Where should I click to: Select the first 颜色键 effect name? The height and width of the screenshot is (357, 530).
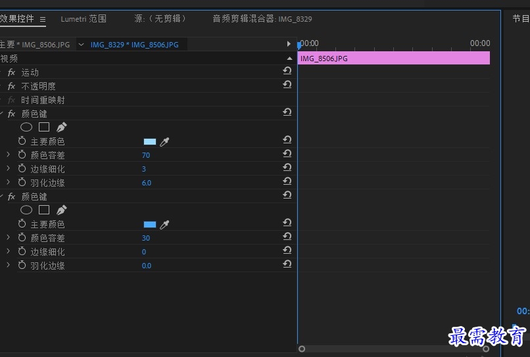(x=34, y=114)
